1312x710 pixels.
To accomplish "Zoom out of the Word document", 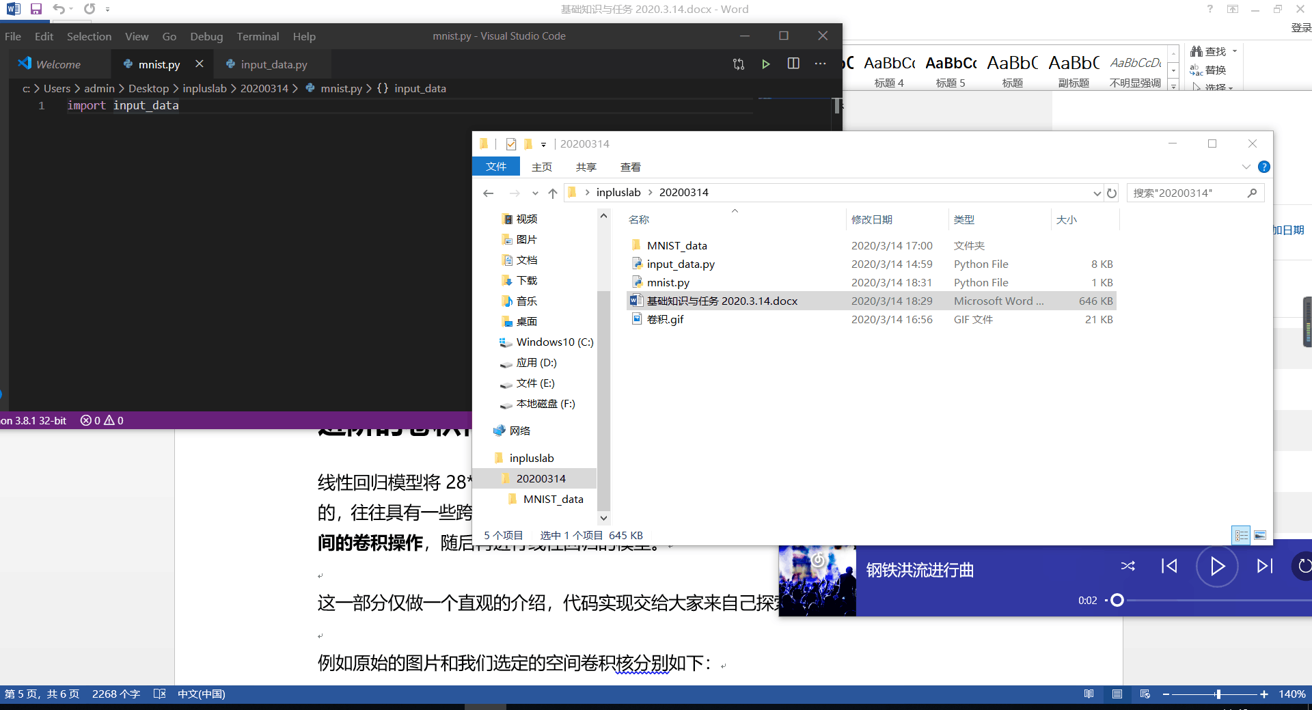I will click(1166, 694).
